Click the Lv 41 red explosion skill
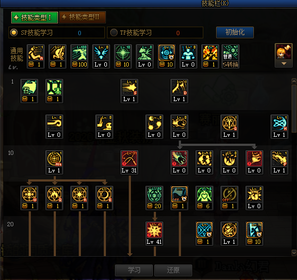Image resolution: width=297 pixels, height=280 pixels. tap(154, 230)
